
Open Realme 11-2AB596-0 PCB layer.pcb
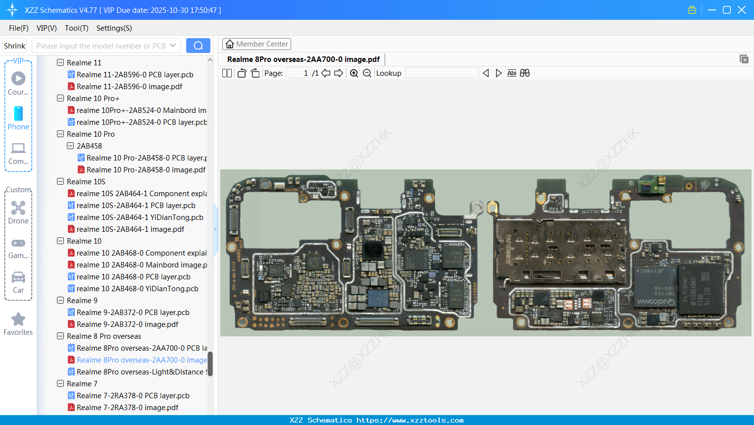pyautogui.click(x=135, y=74)
